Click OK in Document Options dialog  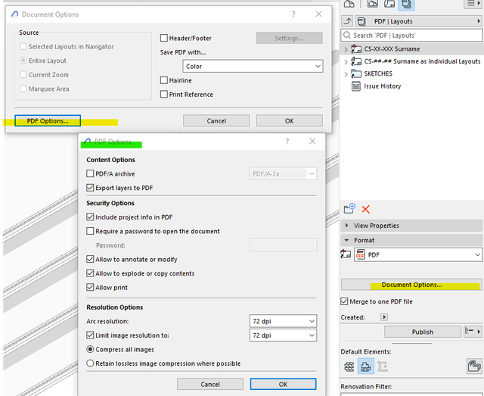(289, 121)
